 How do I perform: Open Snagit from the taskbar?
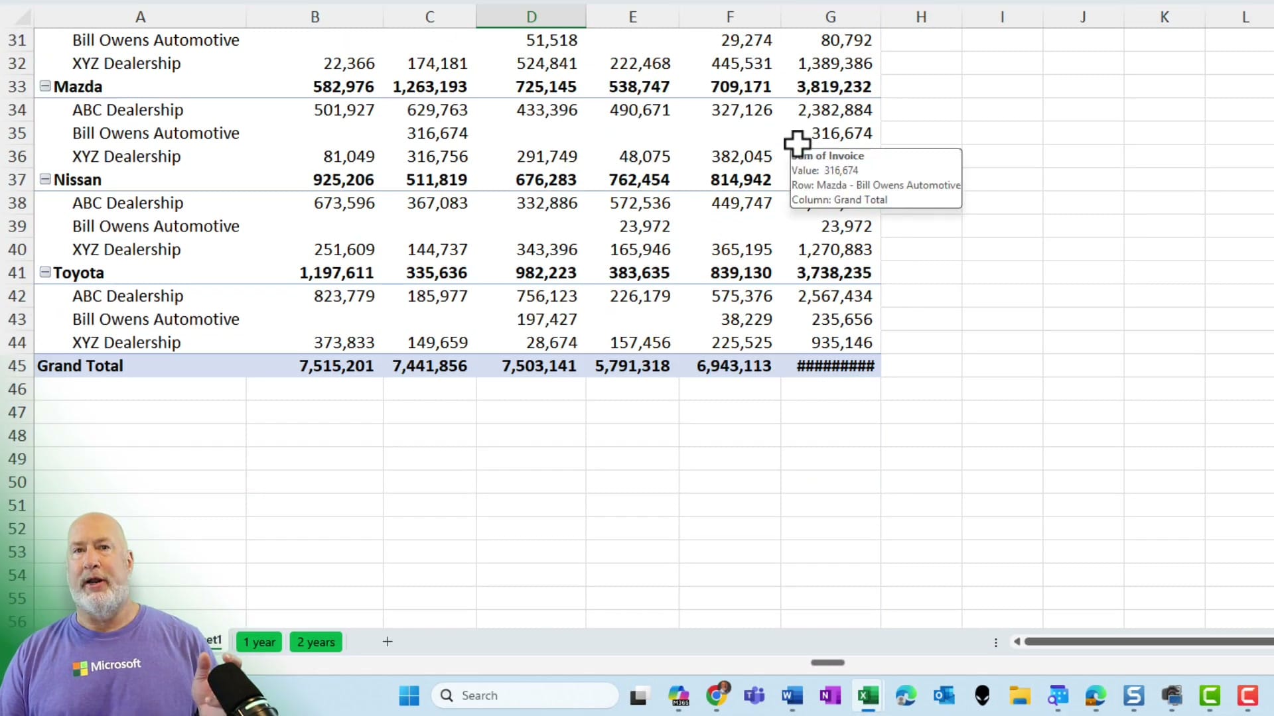(x=1134, y=696)
